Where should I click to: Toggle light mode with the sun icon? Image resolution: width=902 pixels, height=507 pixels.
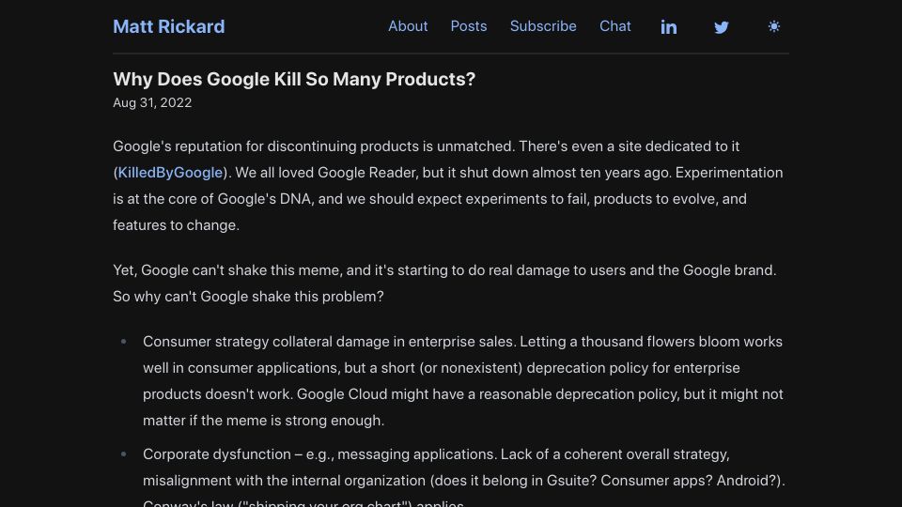click(x=773, y=26)
